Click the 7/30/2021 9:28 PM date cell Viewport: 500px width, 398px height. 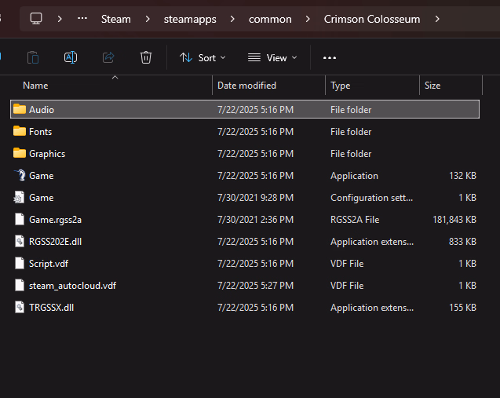[x=255, y=197]
